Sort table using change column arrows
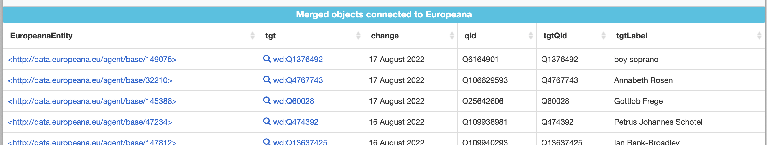The width and height of the screenshot is (767, 145). [452, 36]
